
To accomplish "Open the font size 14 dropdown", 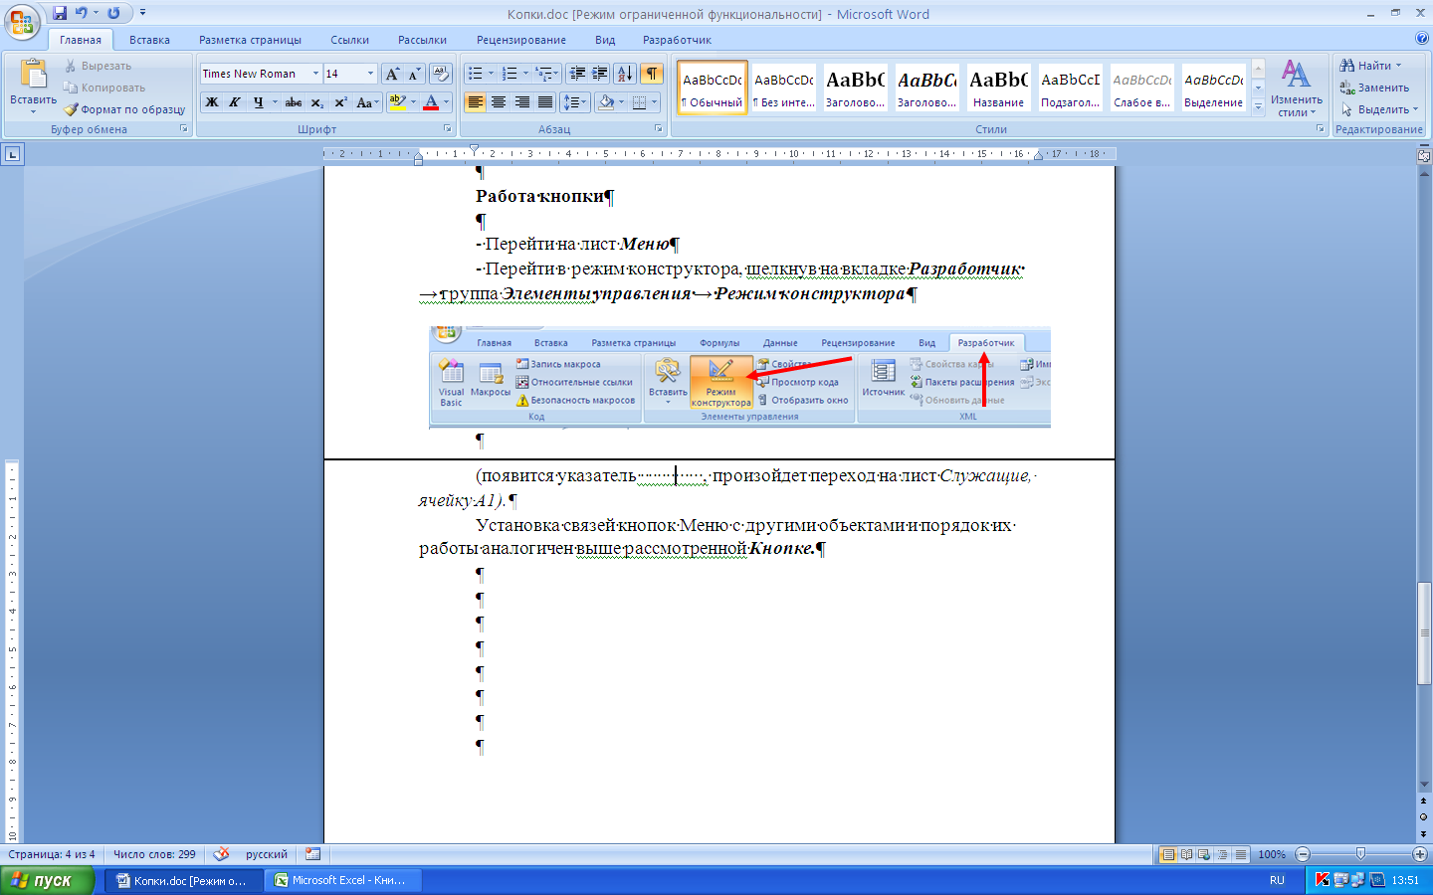I will [x=371, y=74].
